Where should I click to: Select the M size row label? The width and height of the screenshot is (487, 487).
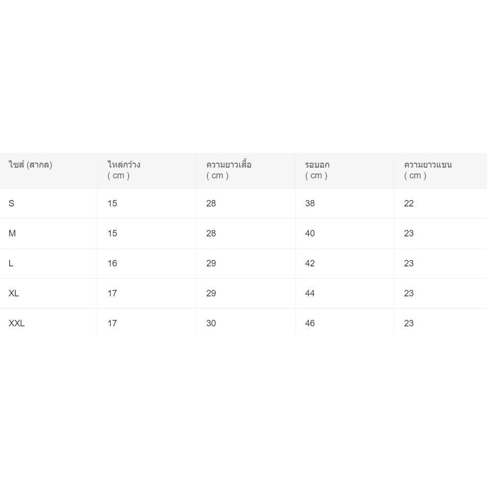(12, 233)
